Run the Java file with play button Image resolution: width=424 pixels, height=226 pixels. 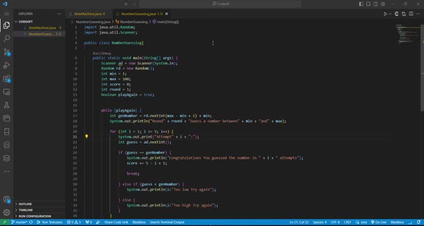point(385,14)
